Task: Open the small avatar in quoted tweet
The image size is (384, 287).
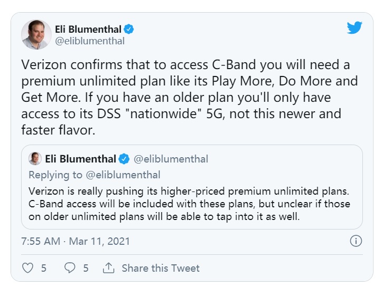Action: 35,158
